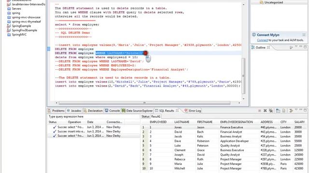
Task: Click the editor horizontal scroll-left arrow
Action: (x=56, y=103)
